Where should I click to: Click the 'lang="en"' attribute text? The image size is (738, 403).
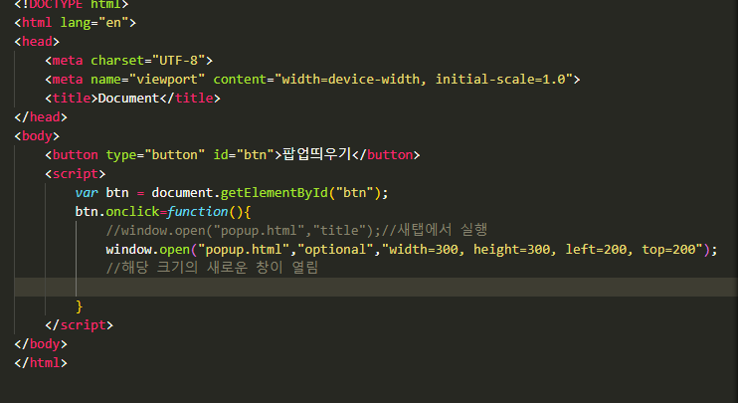click(93, 23)
